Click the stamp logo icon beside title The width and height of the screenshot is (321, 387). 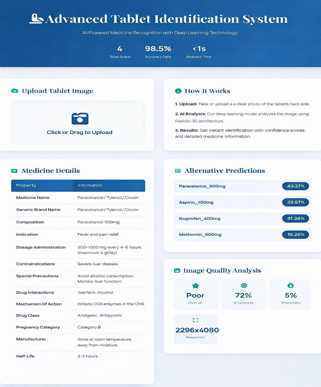coord(36,19)
